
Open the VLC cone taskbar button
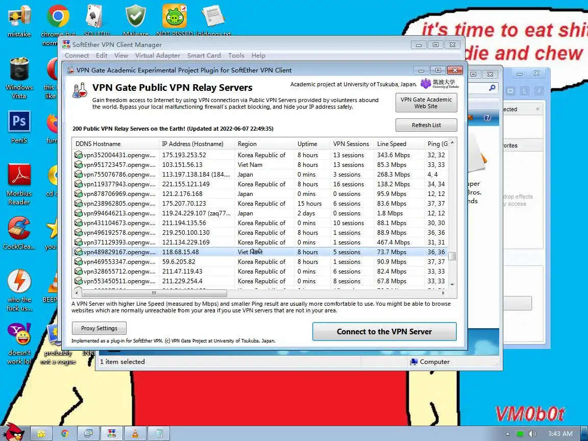click(135, 433)
